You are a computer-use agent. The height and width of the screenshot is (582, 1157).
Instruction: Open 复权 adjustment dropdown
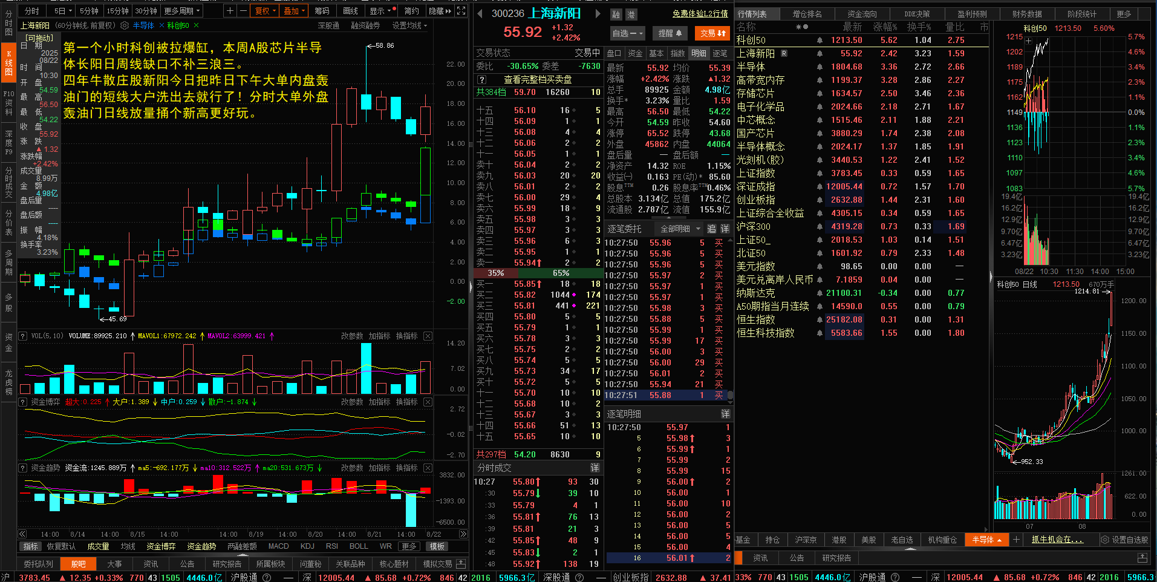265,11
